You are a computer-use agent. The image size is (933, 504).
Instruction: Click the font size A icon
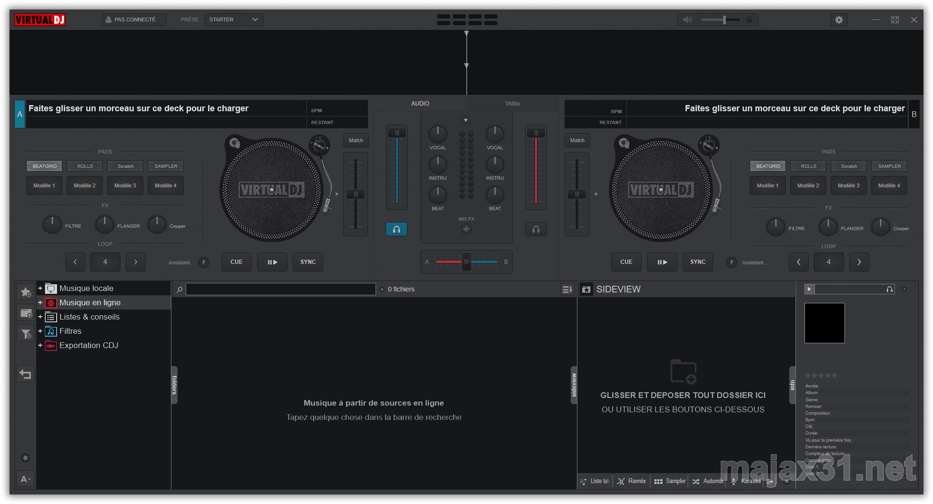[x=26, y=479]
